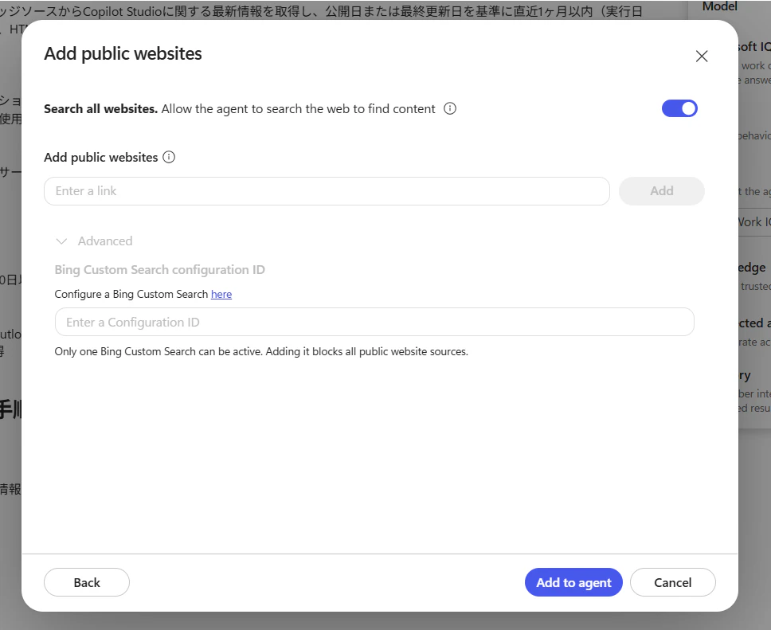
Task: Click the Bing Custom Search configuration ID heading
Action: 160,270
